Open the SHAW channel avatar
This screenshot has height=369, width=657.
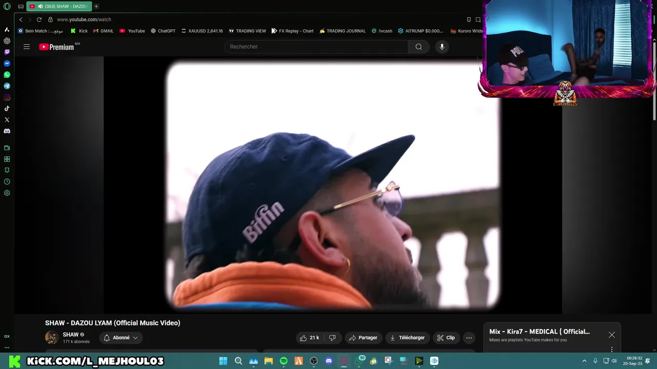click(52, 338)
